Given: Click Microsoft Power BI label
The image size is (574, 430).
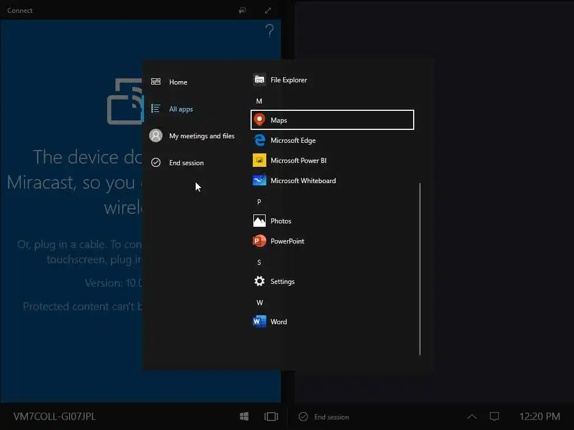Looking at the screenshot, I should pyautogui.click(x=298, y=161).
